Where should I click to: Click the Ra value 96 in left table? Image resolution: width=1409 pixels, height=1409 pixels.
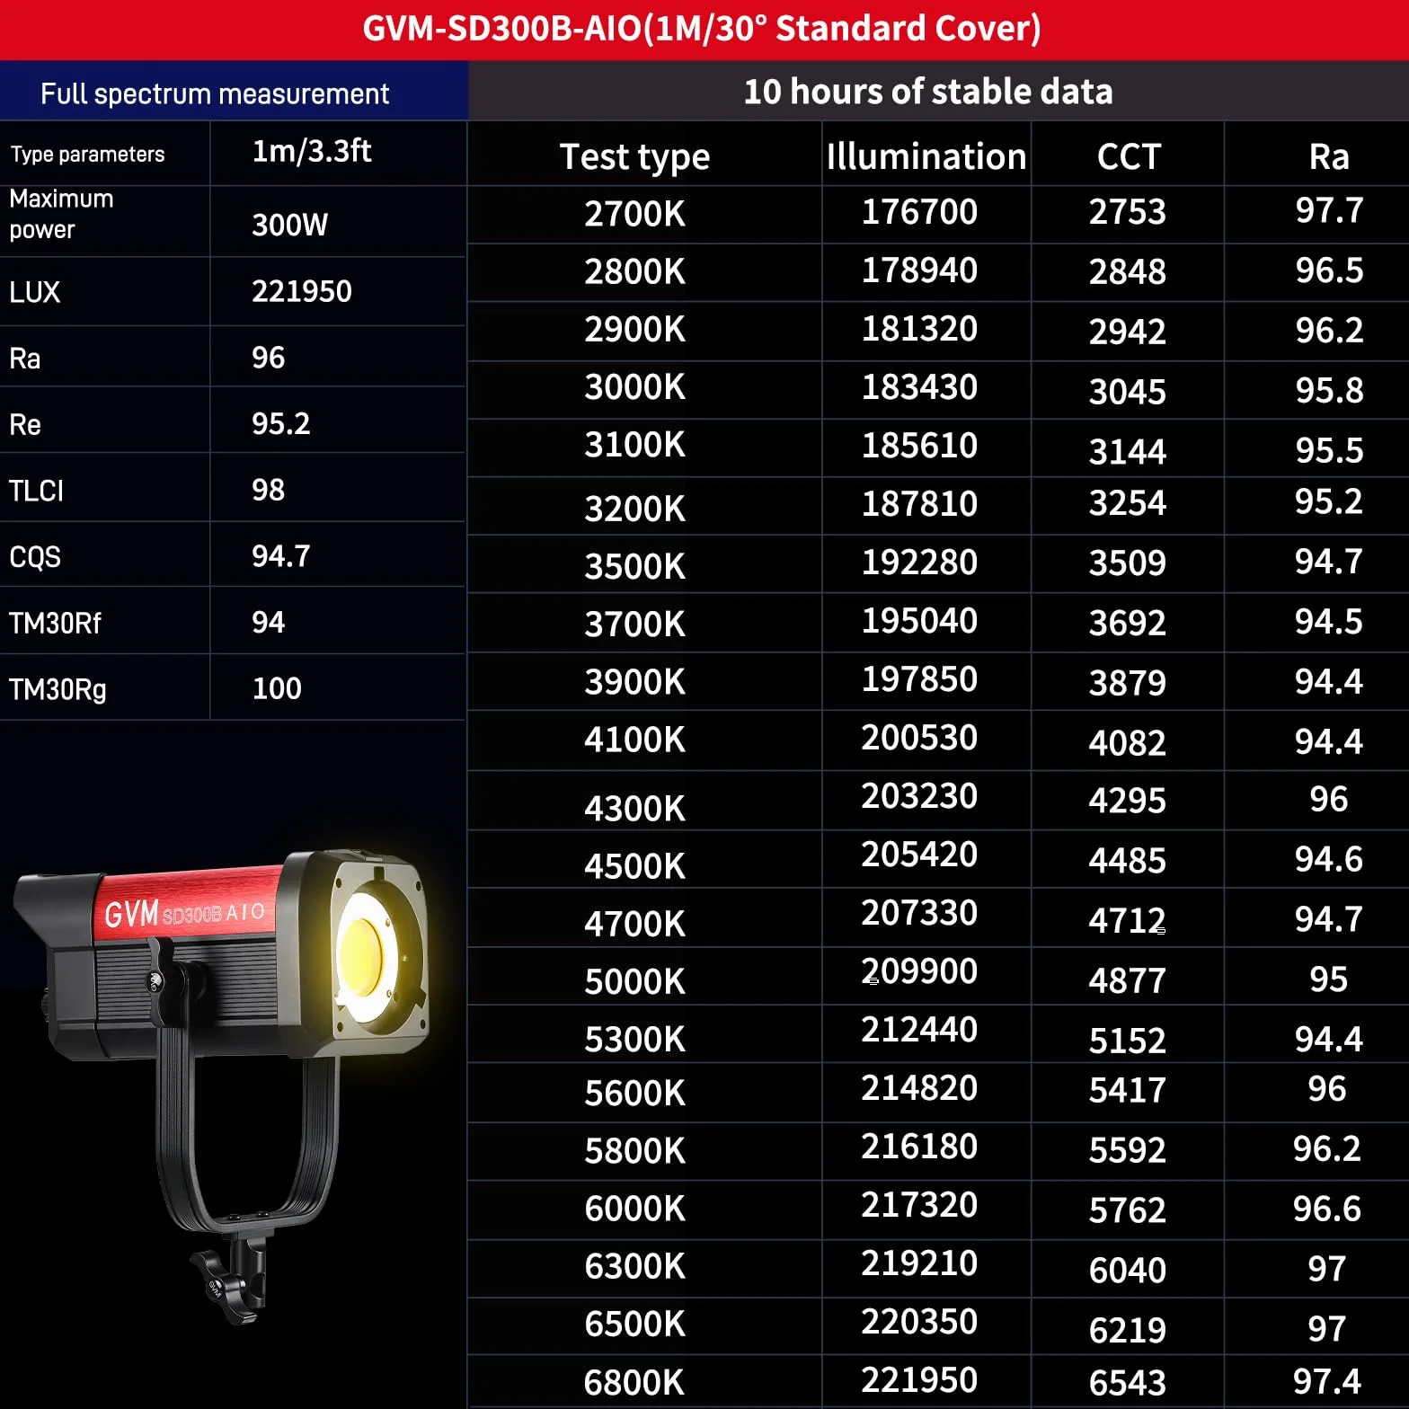coord(269,358)
